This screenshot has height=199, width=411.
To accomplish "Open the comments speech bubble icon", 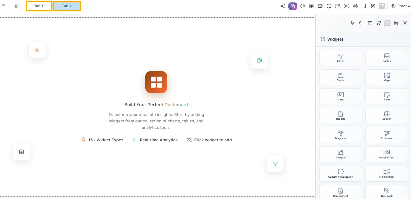I will click(x=329, y=6).
